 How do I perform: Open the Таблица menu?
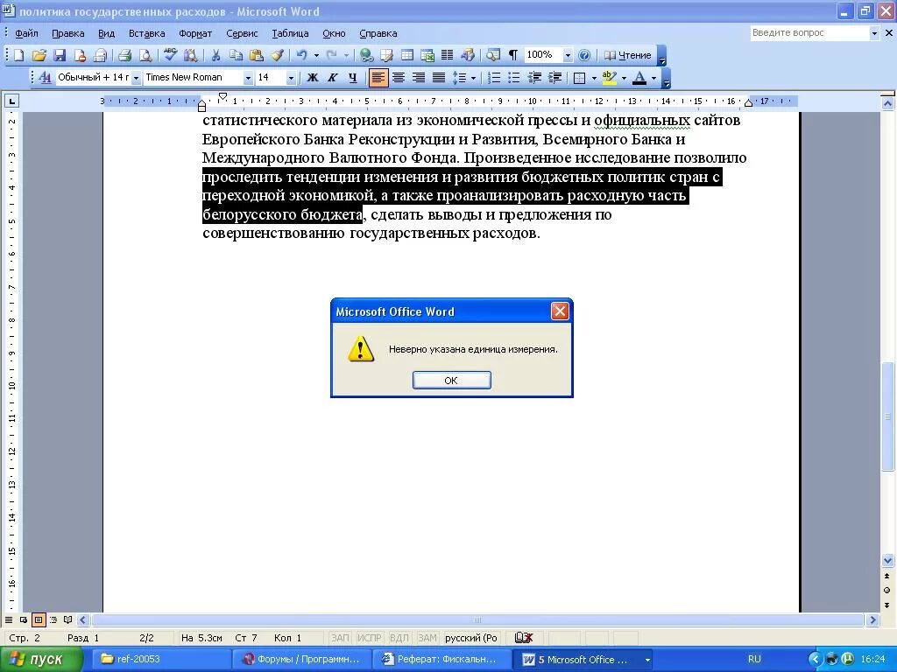[290, 33]
